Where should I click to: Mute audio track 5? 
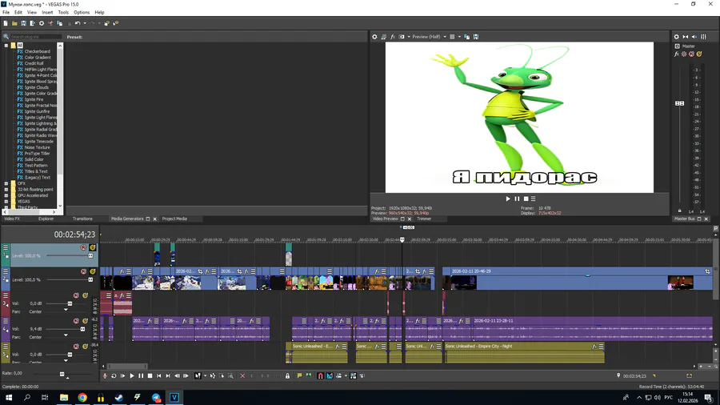click(x=76, y=347)
